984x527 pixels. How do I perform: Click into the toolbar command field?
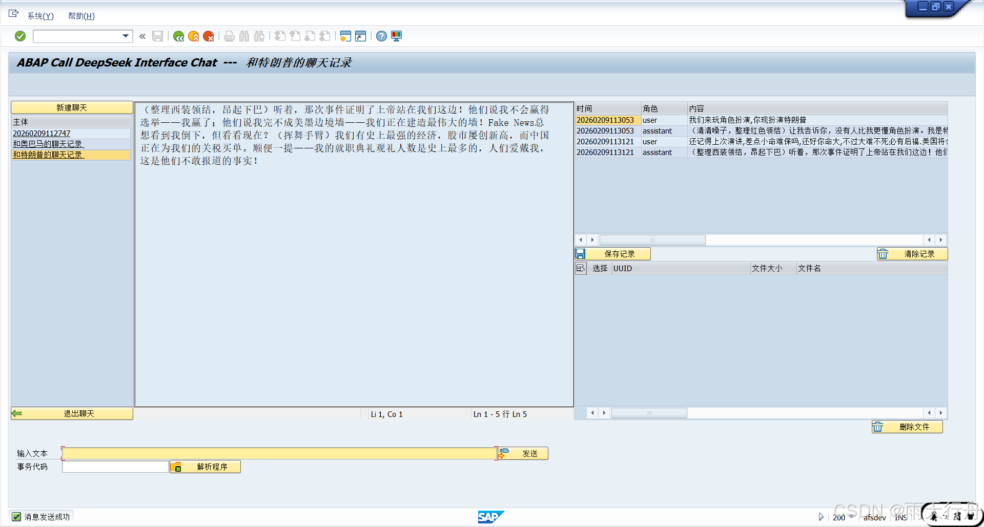(x=78, y=36)
